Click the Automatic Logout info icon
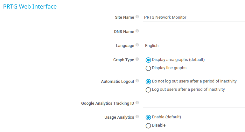Image resolution: width=245 pixels, height=132 pixels. click(x=137, y=81)
